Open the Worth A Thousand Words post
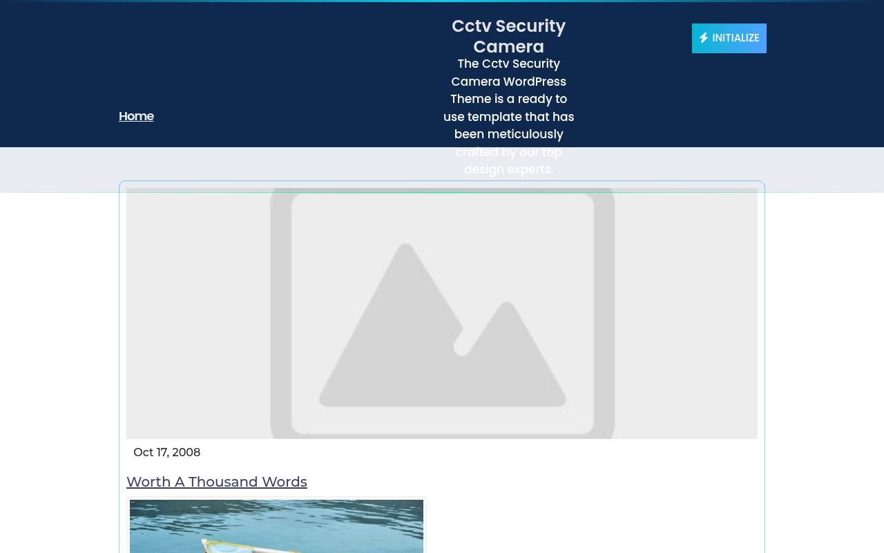Image resolution: width=884 pixels, height=553 pixels. [217, 482]
